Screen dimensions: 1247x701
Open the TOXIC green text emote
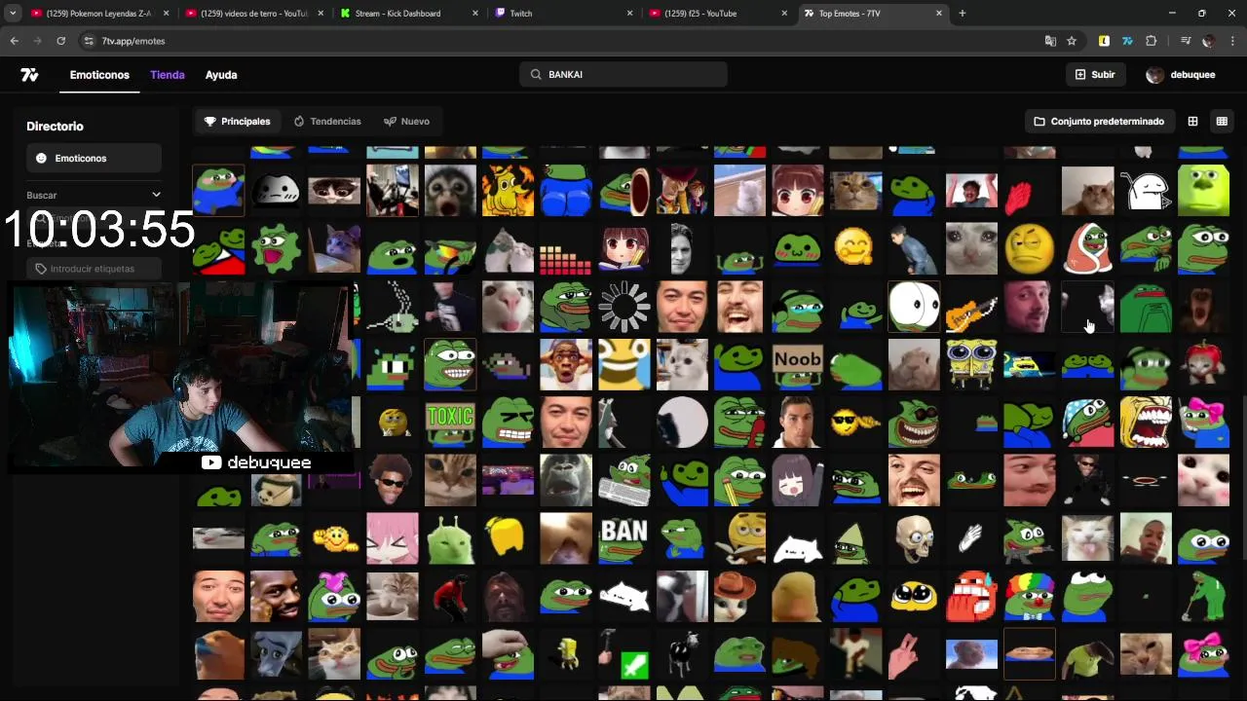click(450, 422)
